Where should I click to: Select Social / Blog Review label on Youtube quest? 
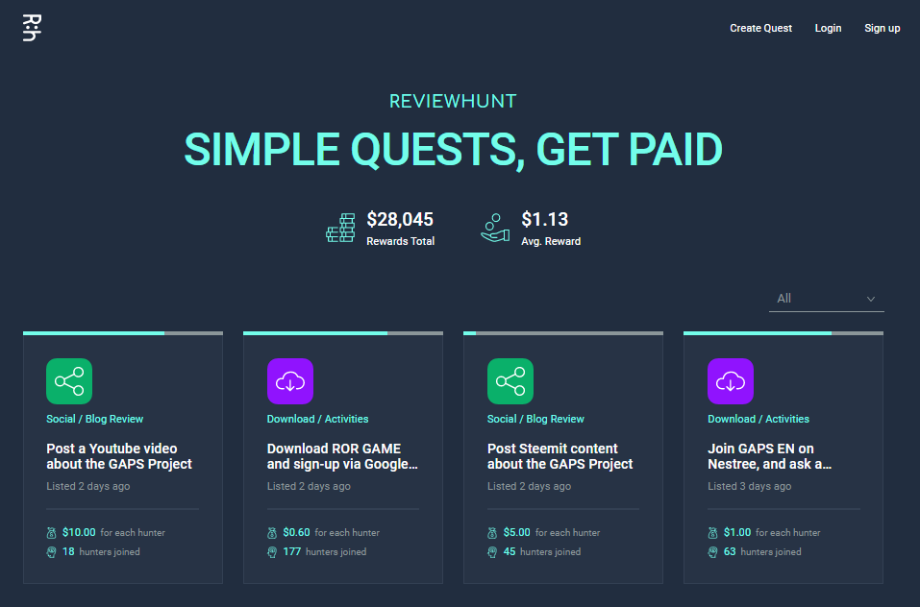[x=94, y=419]
